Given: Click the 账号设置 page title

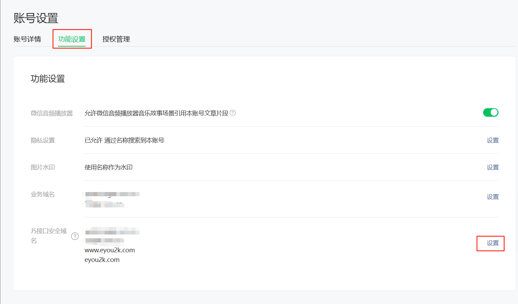Looking at the screenshot, I should point(36,18).
